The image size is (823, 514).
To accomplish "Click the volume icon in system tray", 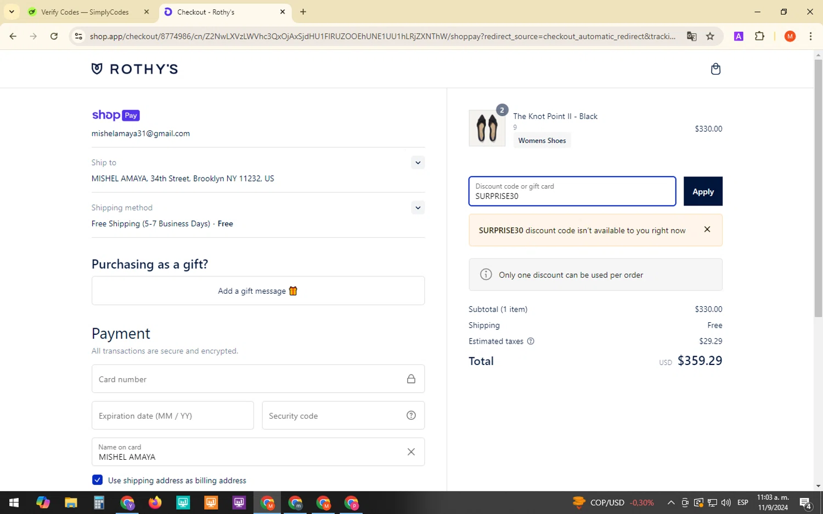I will click(726, 502).
